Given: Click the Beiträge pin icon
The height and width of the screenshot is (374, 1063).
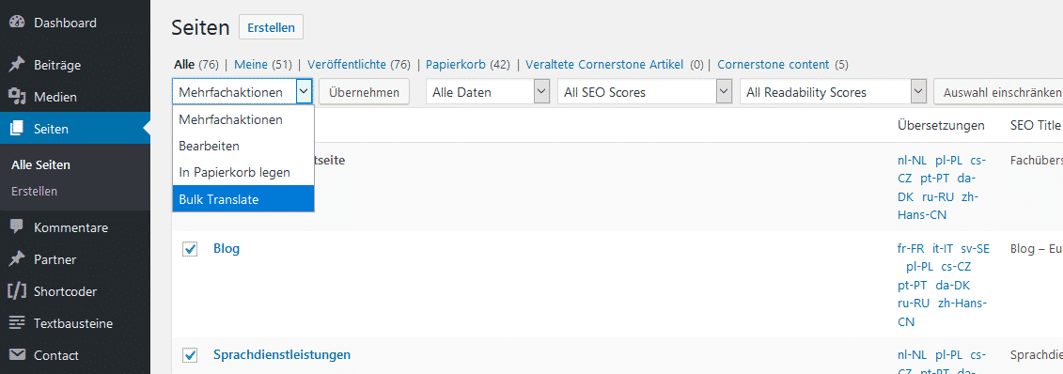Looking at the screenshot, I should [x=17, y=65].
